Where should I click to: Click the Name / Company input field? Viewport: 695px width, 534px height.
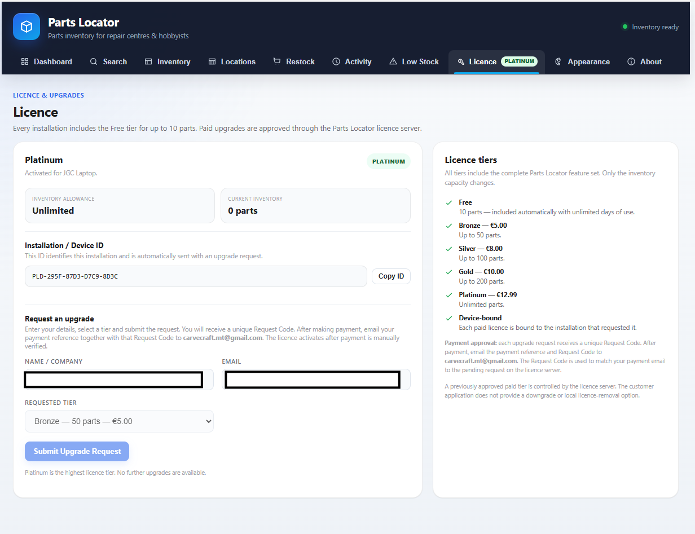119,379
